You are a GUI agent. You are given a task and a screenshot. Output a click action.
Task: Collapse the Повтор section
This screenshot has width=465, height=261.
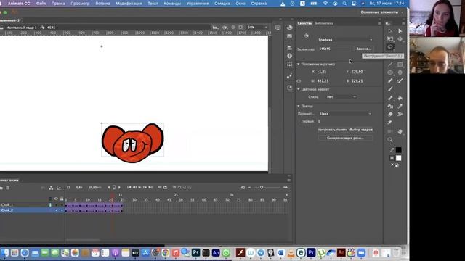pos(299,106)
